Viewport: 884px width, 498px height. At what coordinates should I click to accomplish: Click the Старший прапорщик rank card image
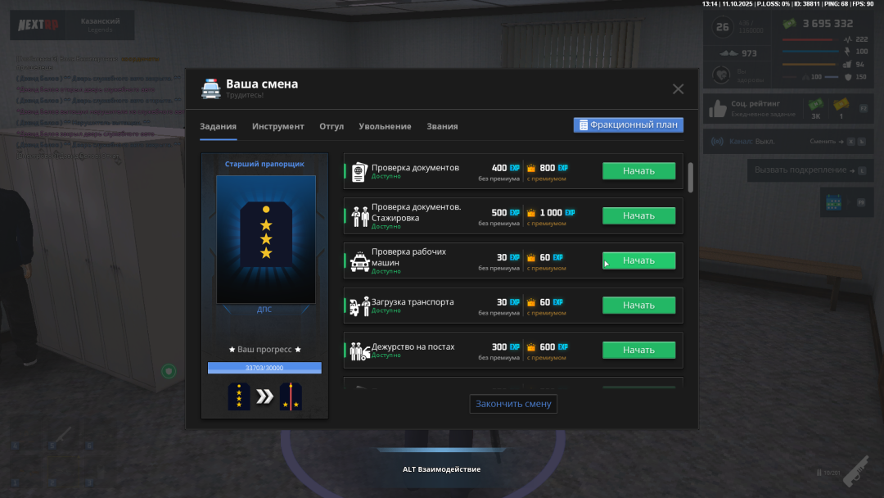(265, 239)
